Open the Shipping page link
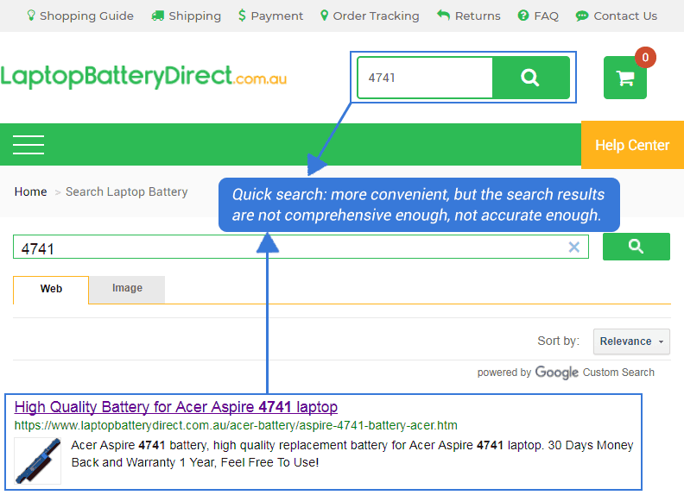Image resolution: width=684 pixels, height=495 pixels. (187, 16)
